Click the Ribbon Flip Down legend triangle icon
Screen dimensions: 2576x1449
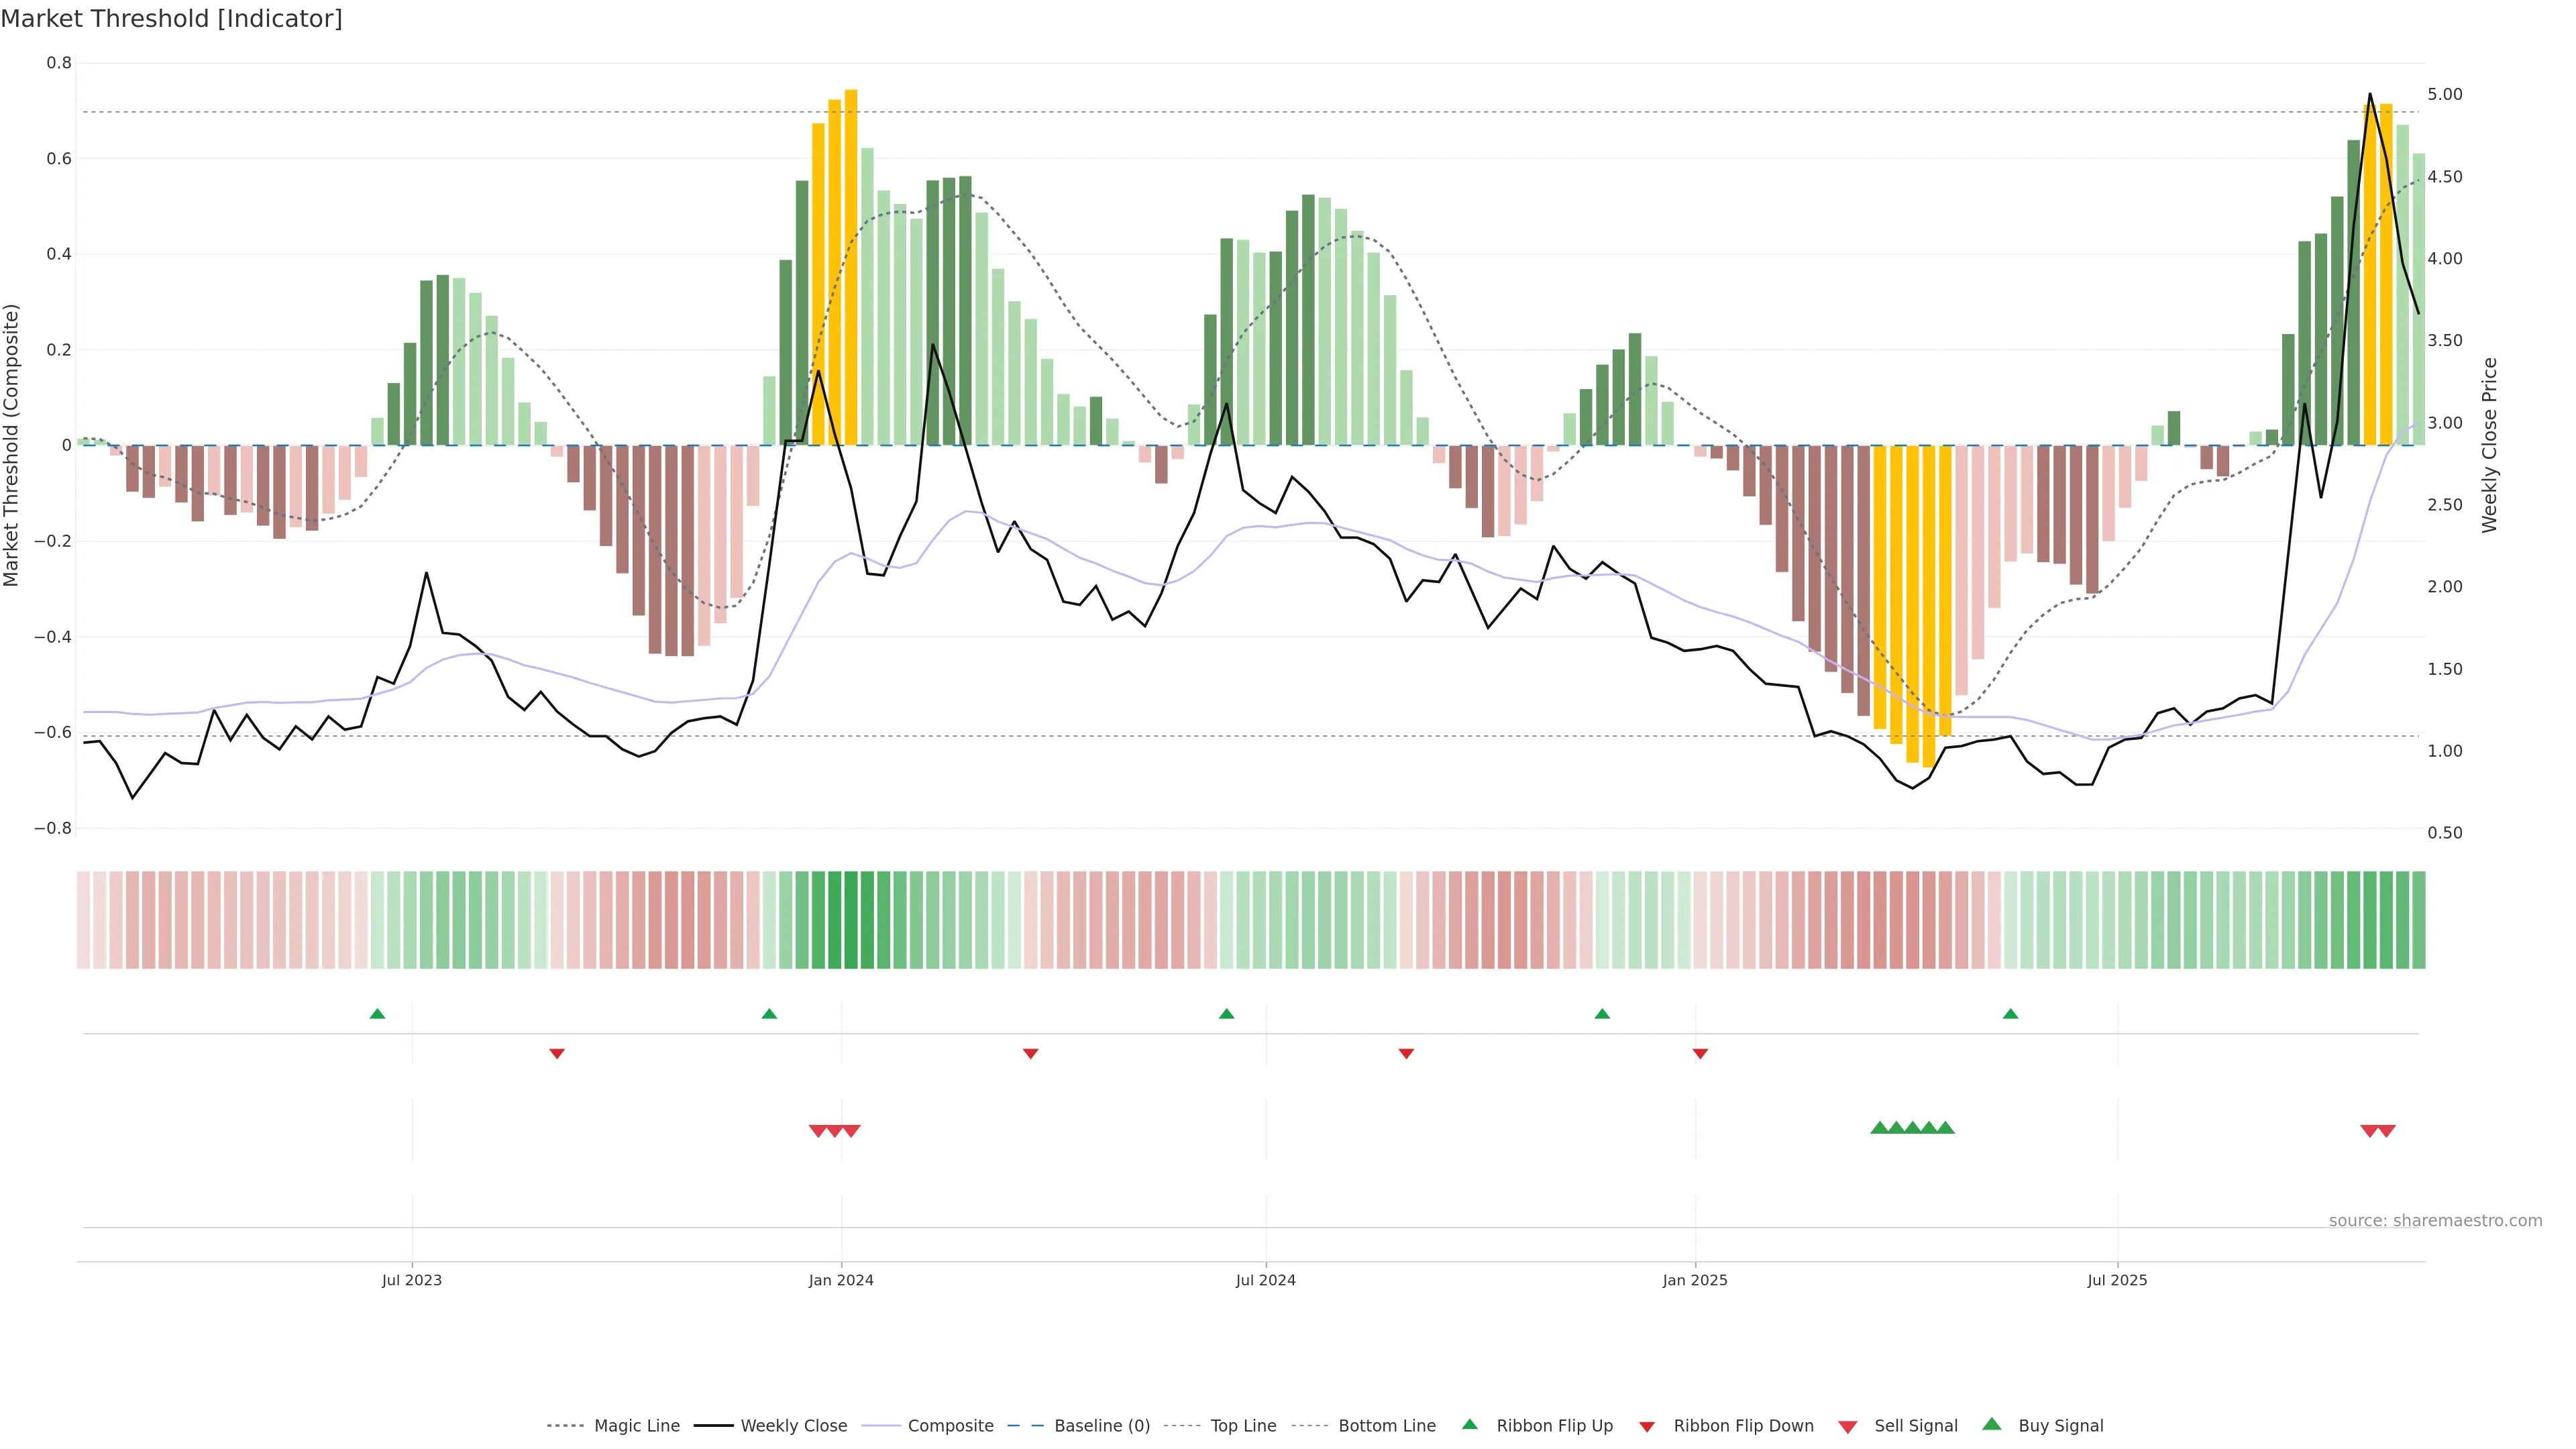click(x=1647, y=1427)
